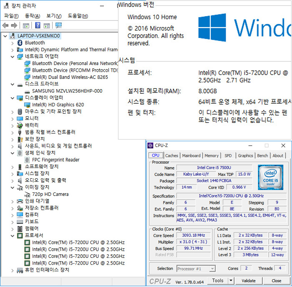This screenshot has width=292, height=287.
Task: Click the Specification field in CPU-Z
Action: [x=232, y=196]
